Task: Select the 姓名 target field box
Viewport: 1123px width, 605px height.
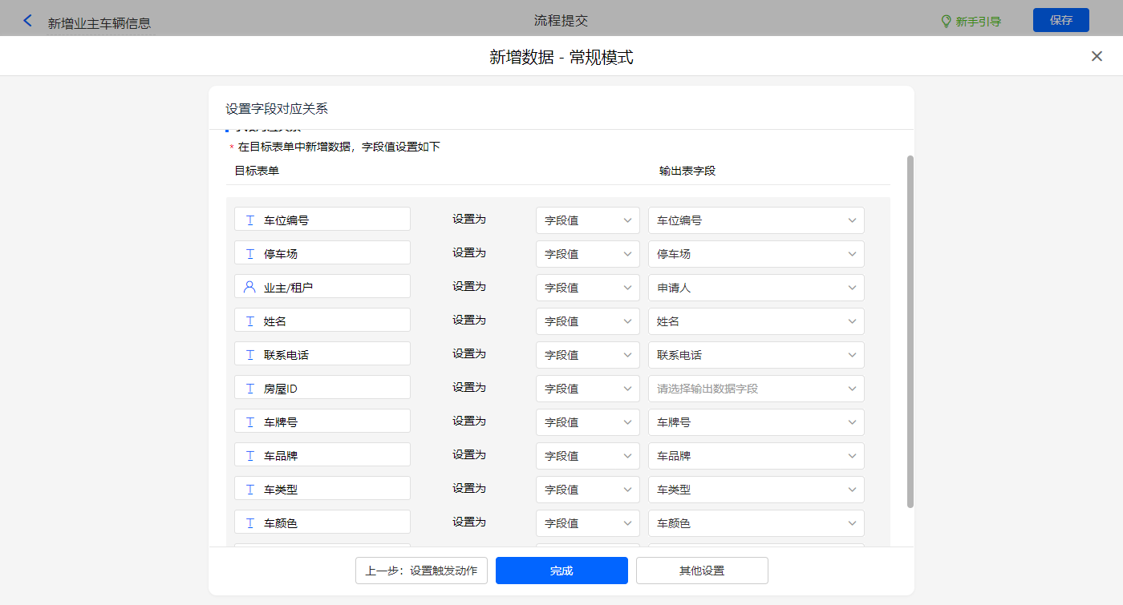Action: [322, 321]
